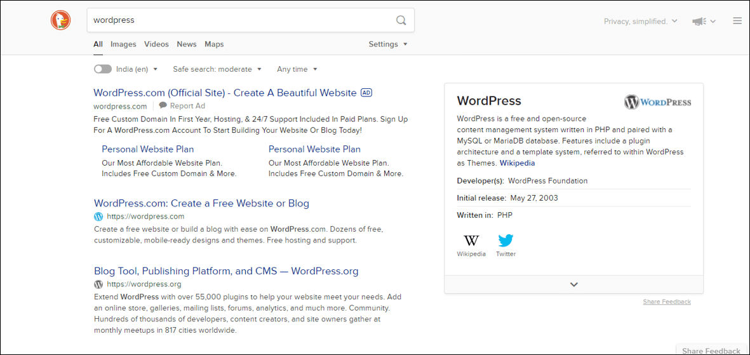Toggle the India region switch

103,69
